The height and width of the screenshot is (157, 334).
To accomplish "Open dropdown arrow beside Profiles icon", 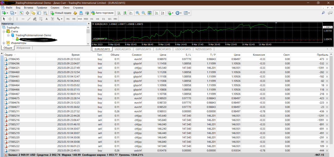I will [16, 13].
